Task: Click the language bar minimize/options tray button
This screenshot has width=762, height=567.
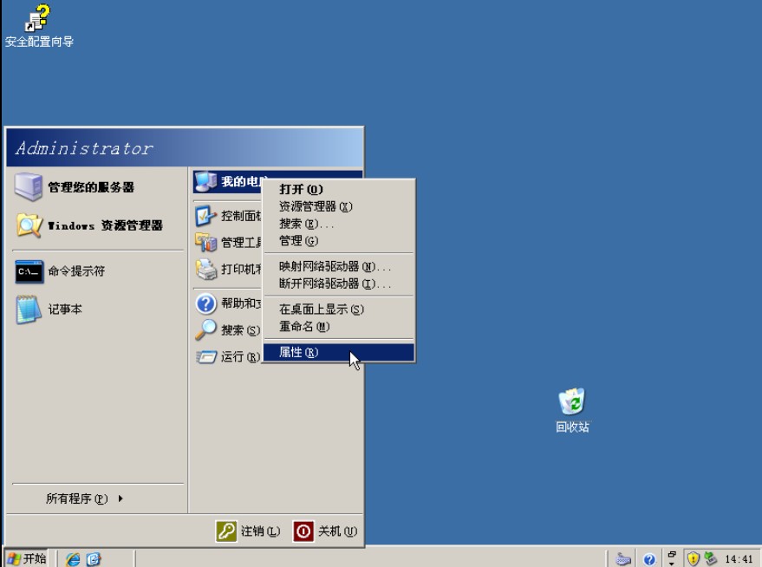Action: 672,554
